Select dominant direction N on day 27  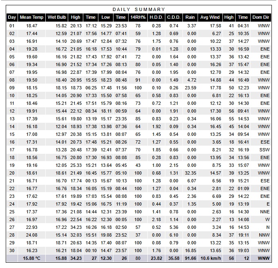pos(268,227)
